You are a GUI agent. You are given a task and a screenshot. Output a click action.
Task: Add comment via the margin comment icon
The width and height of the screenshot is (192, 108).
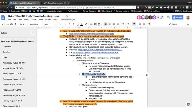[147, 75]
